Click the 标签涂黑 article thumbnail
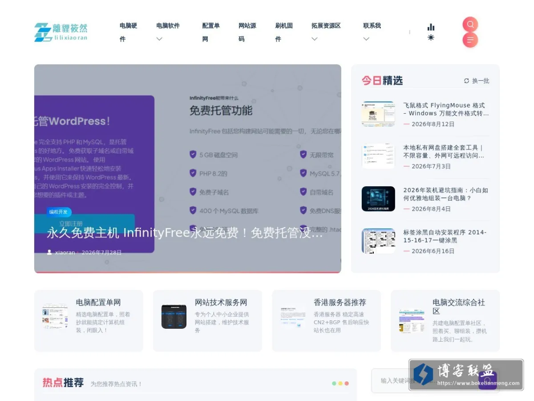This screenshot has height=401, width=534. pyautogui.click(x=378, y=241)
